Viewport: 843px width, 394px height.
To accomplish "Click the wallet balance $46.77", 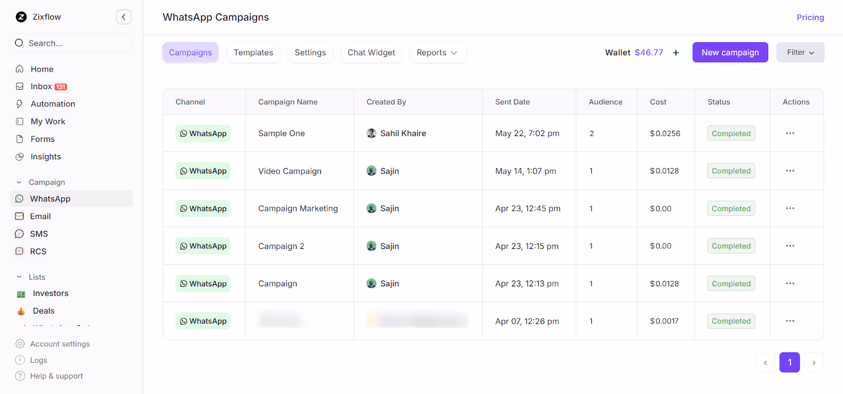I will (649, 53).
